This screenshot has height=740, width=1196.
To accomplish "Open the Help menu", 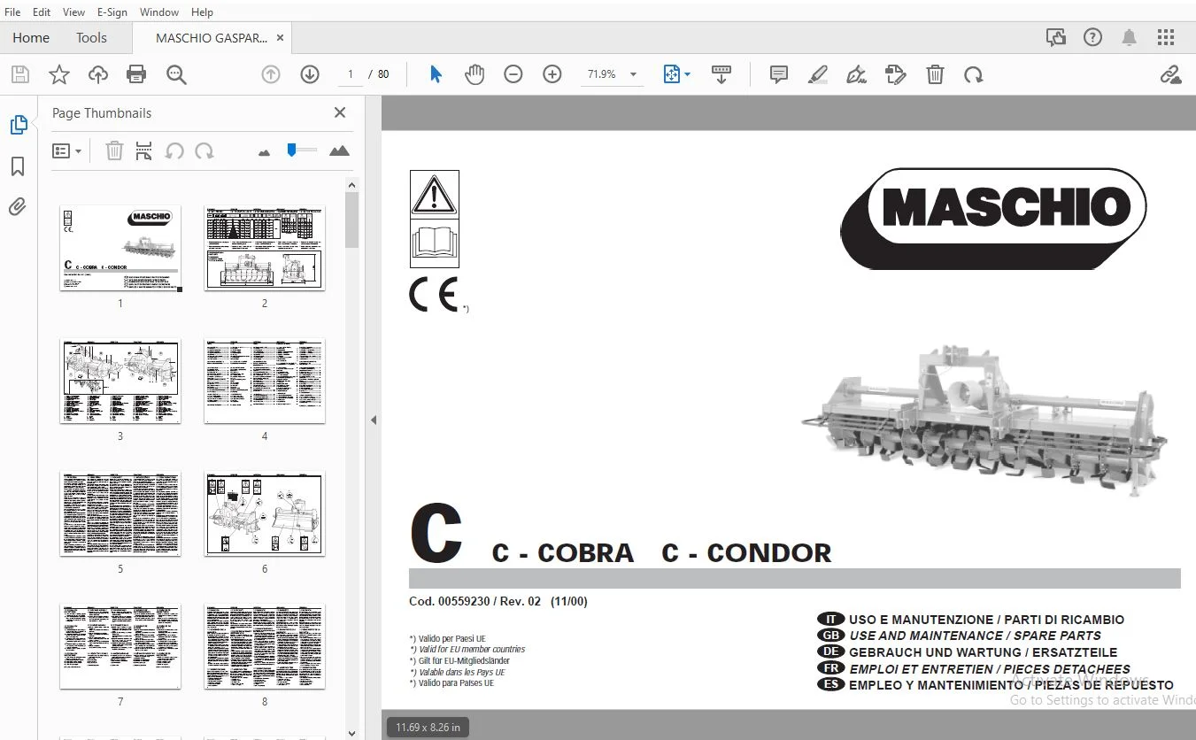I will pyautogui.click(x=202, y=12).
